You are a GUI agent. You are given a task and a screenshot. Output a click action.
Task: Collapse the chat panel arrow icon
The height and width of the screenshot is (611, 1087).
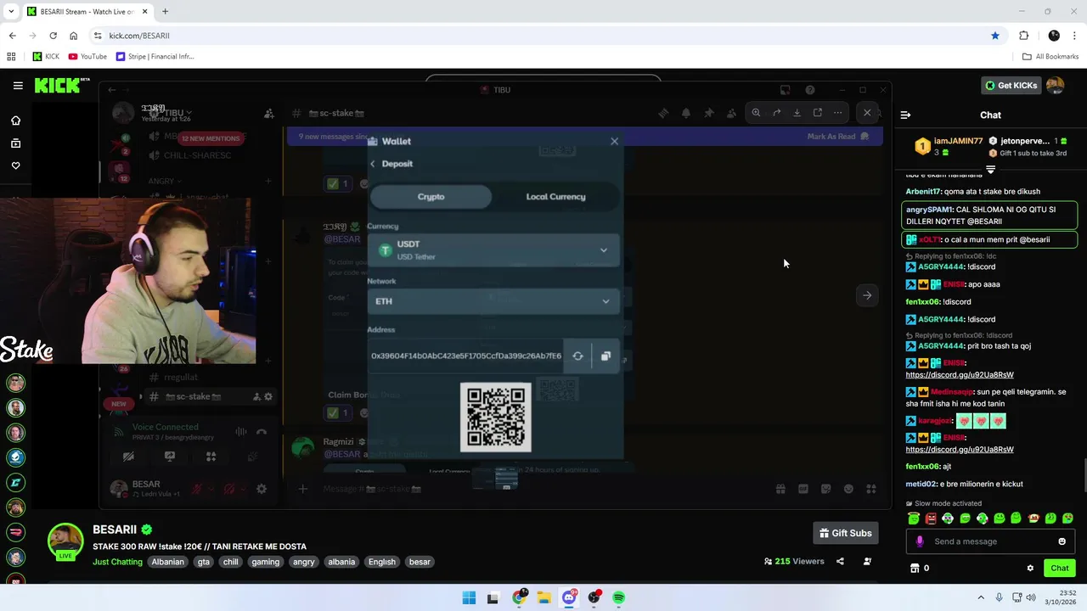tap(905, 115)
